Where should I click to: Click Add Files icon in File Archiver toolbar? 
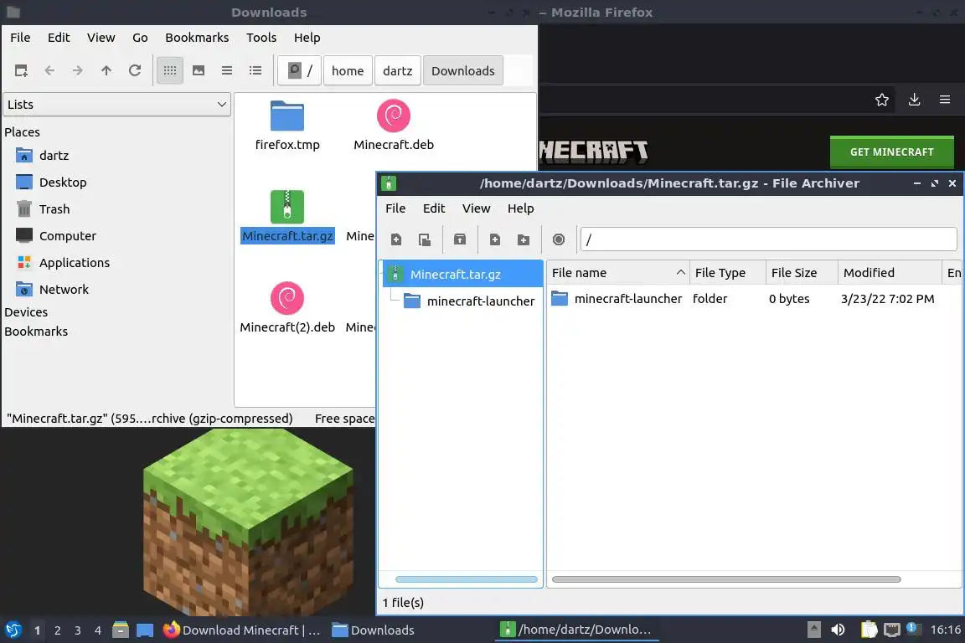[x=495, y=239]
